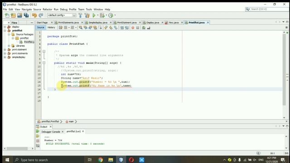Open the Refactor menu

47,10
